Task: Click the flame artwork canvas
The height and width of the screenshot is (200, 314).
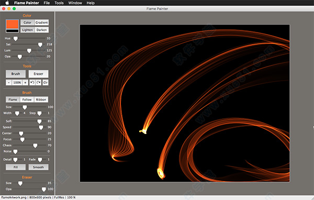Action: (185, 103)
